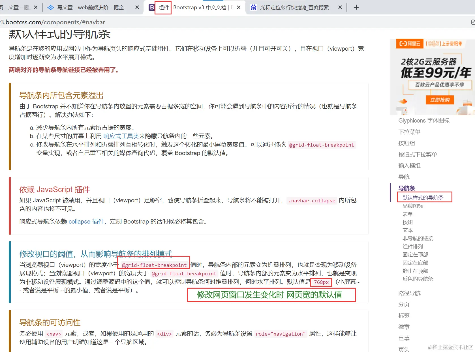475x352 pixels.
Task: Click the 立即抢购 ad button
Action: (440, 100)
